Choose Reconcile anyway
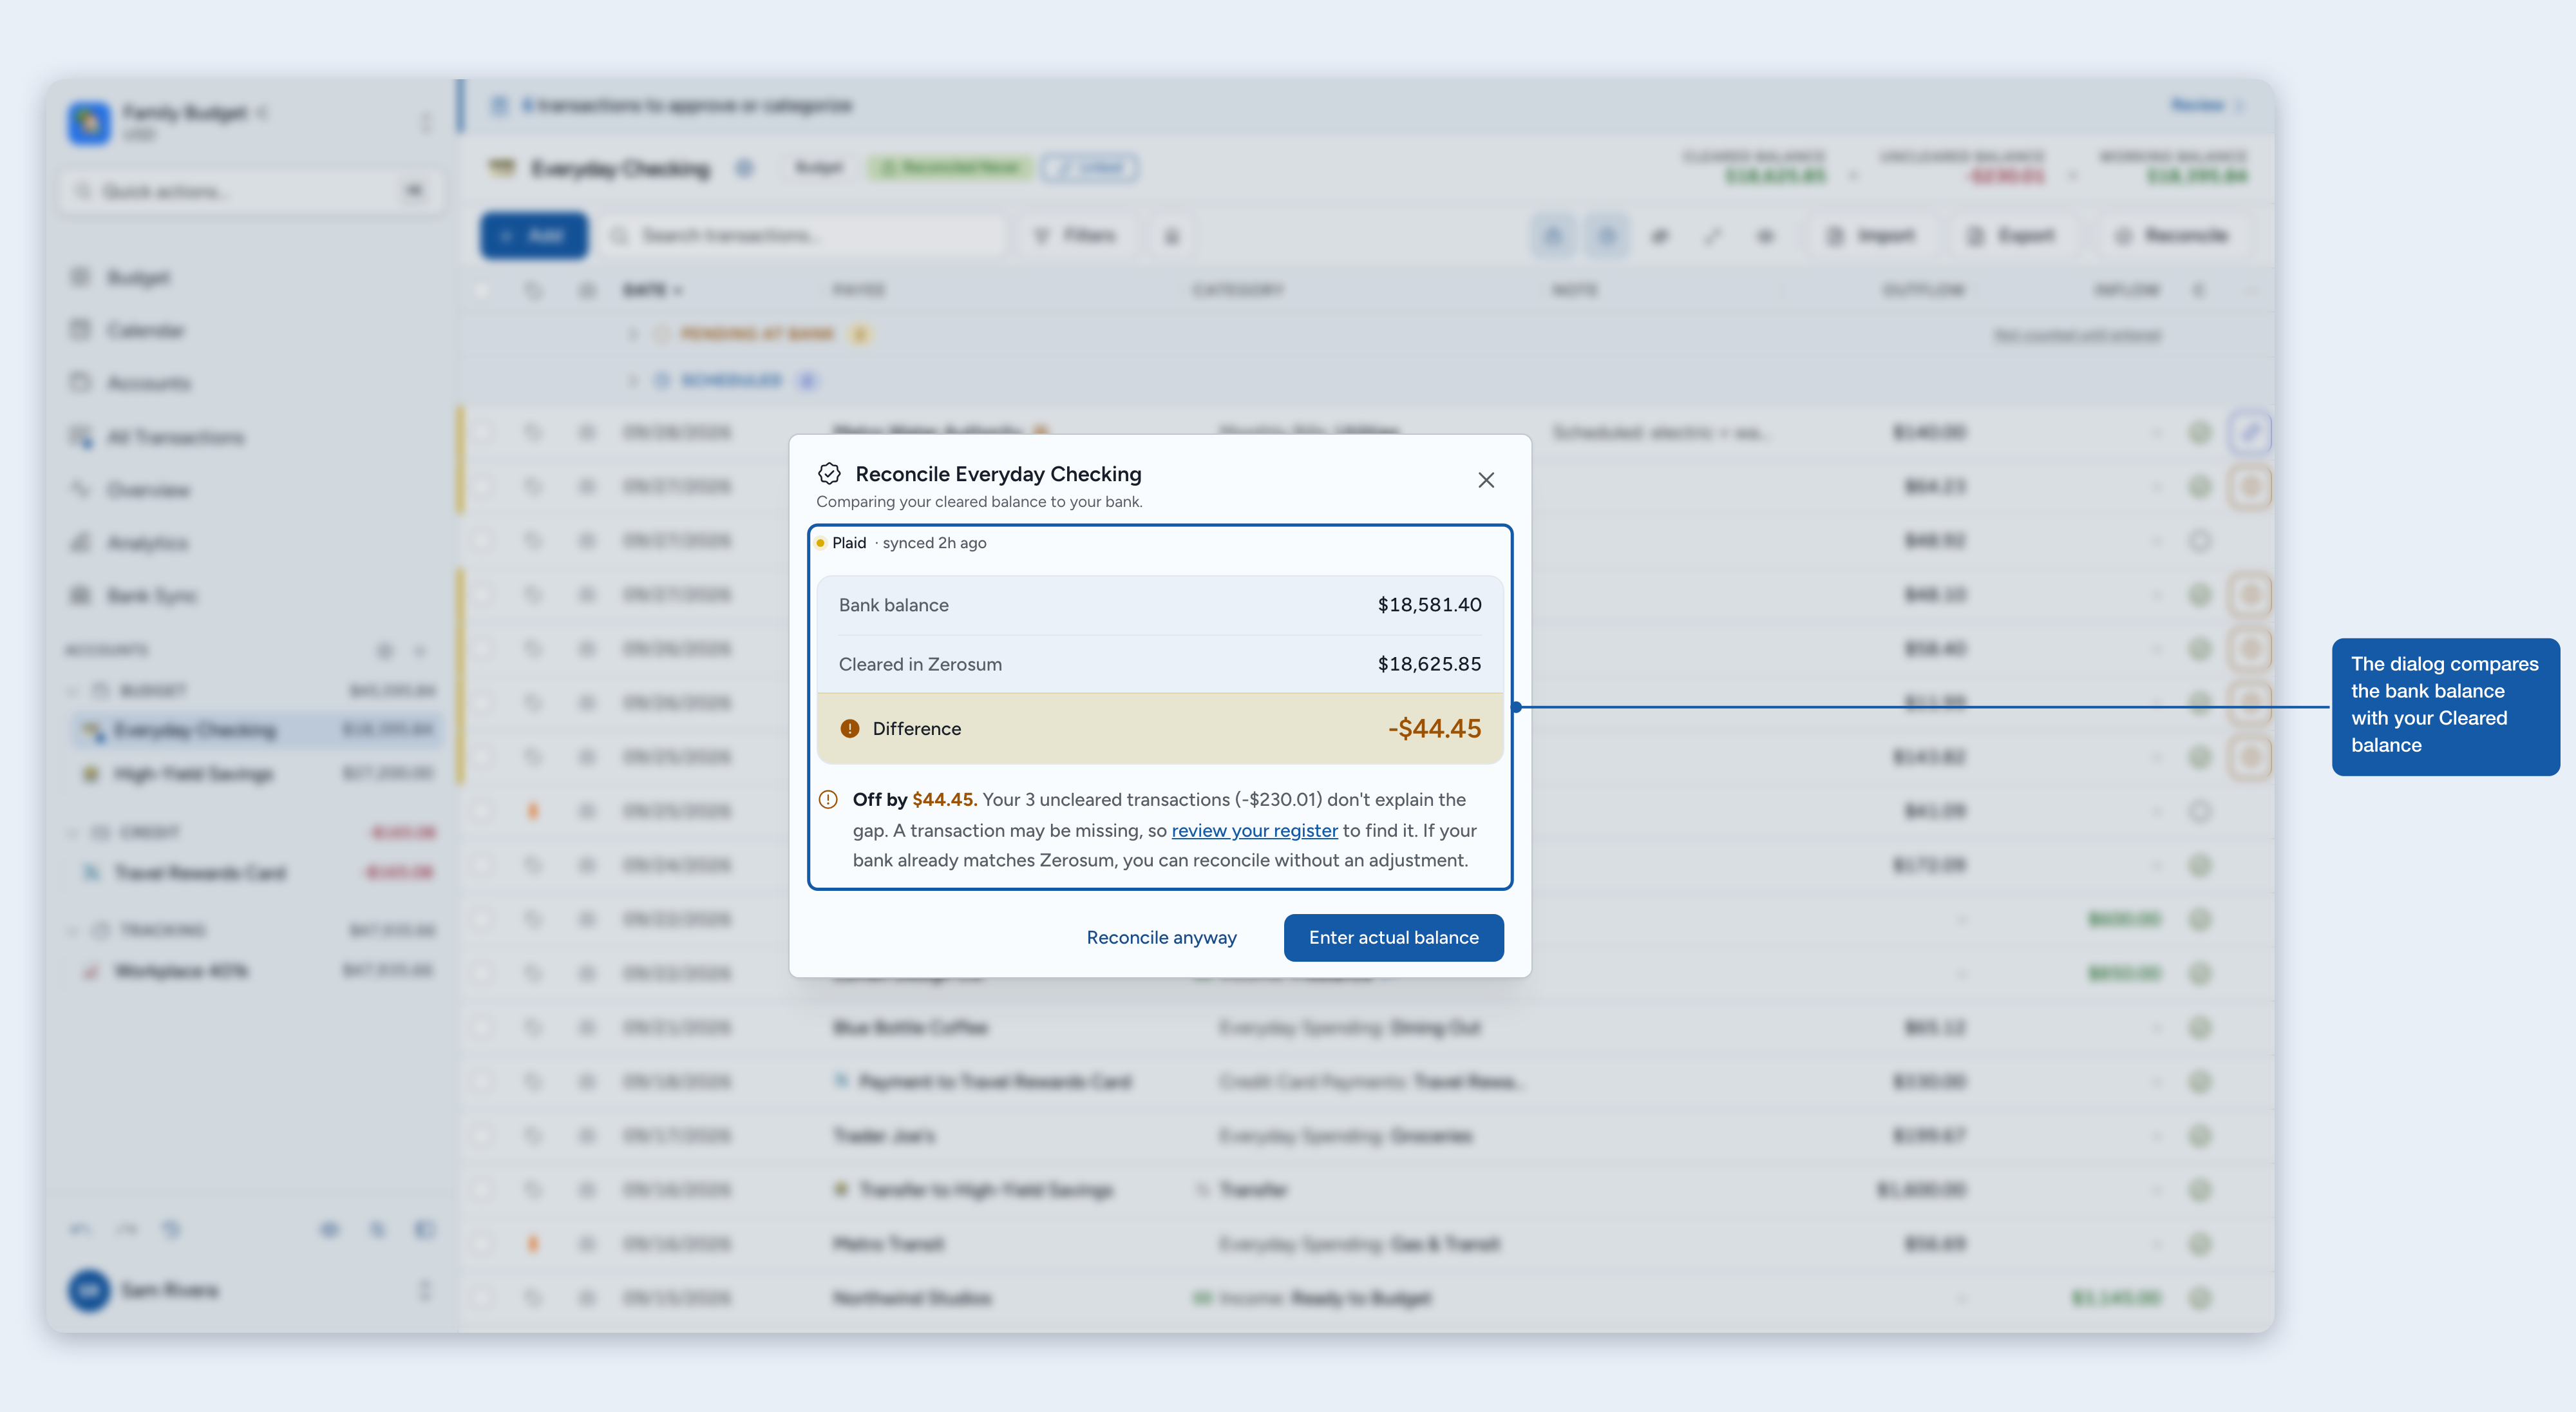Image resolution: width=2576 pixels, height=1412 pixels. coord(1161,937)
